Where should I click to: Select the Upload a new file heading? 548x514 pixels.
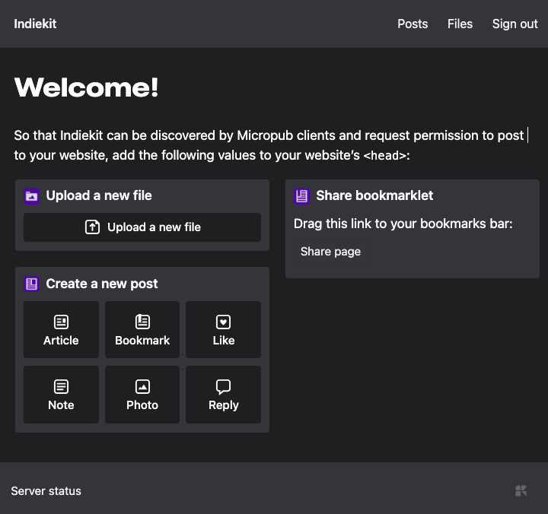99,196
